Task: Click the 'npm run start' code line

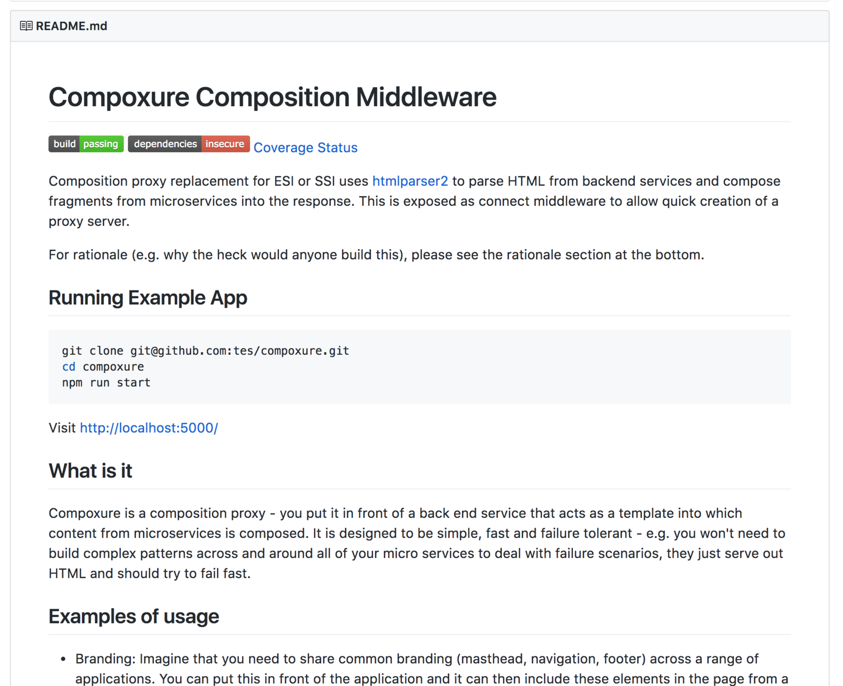Action: [106, 383]
